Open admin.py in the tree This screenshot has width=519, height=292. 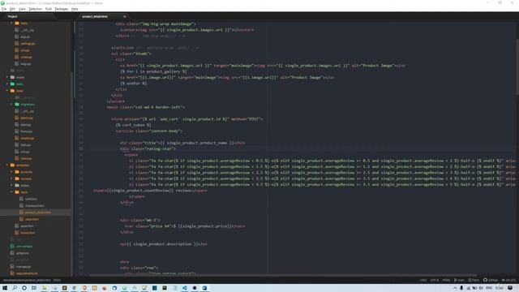(x=27, y=118)
